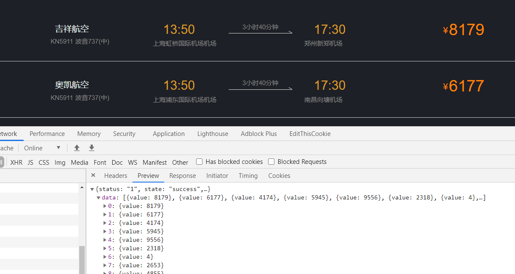Switch to the Initiator tab
This screenshot has width=515, height=274.
[217, 176]
